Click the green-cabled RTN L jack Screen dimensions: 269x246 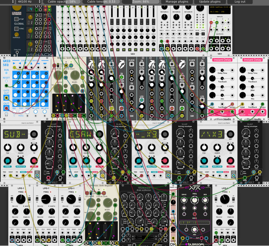[161, 41]
